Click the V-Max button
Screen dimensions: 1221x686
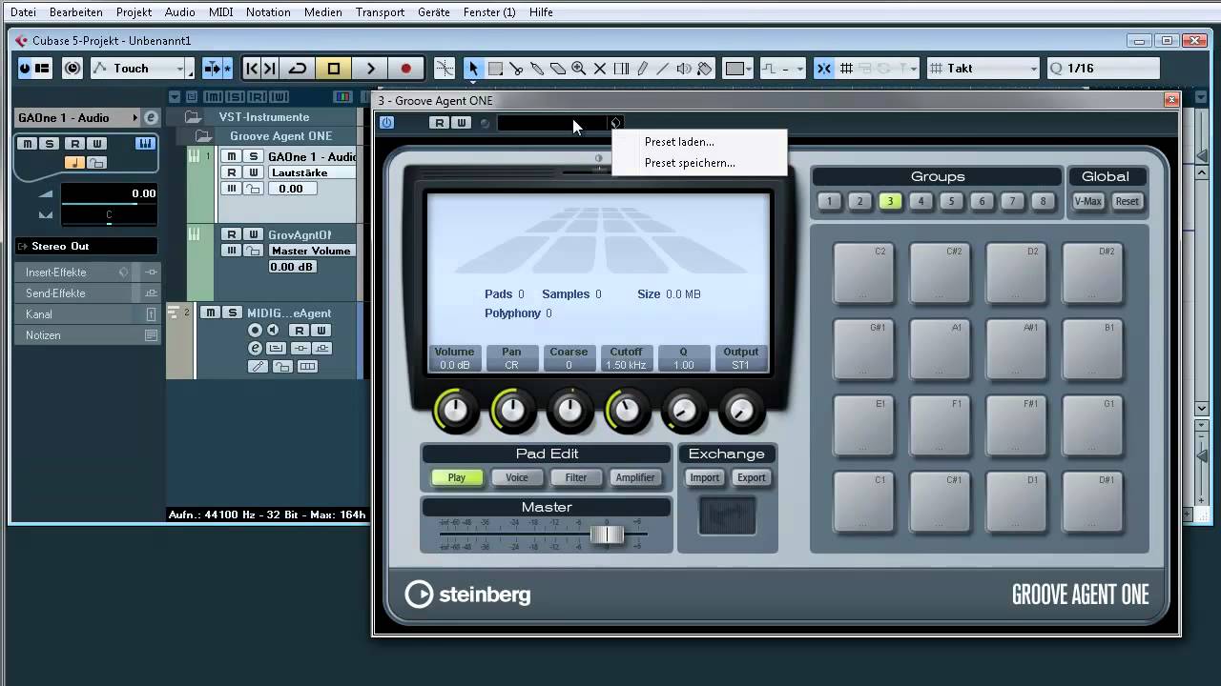[x=1087, y=201]
